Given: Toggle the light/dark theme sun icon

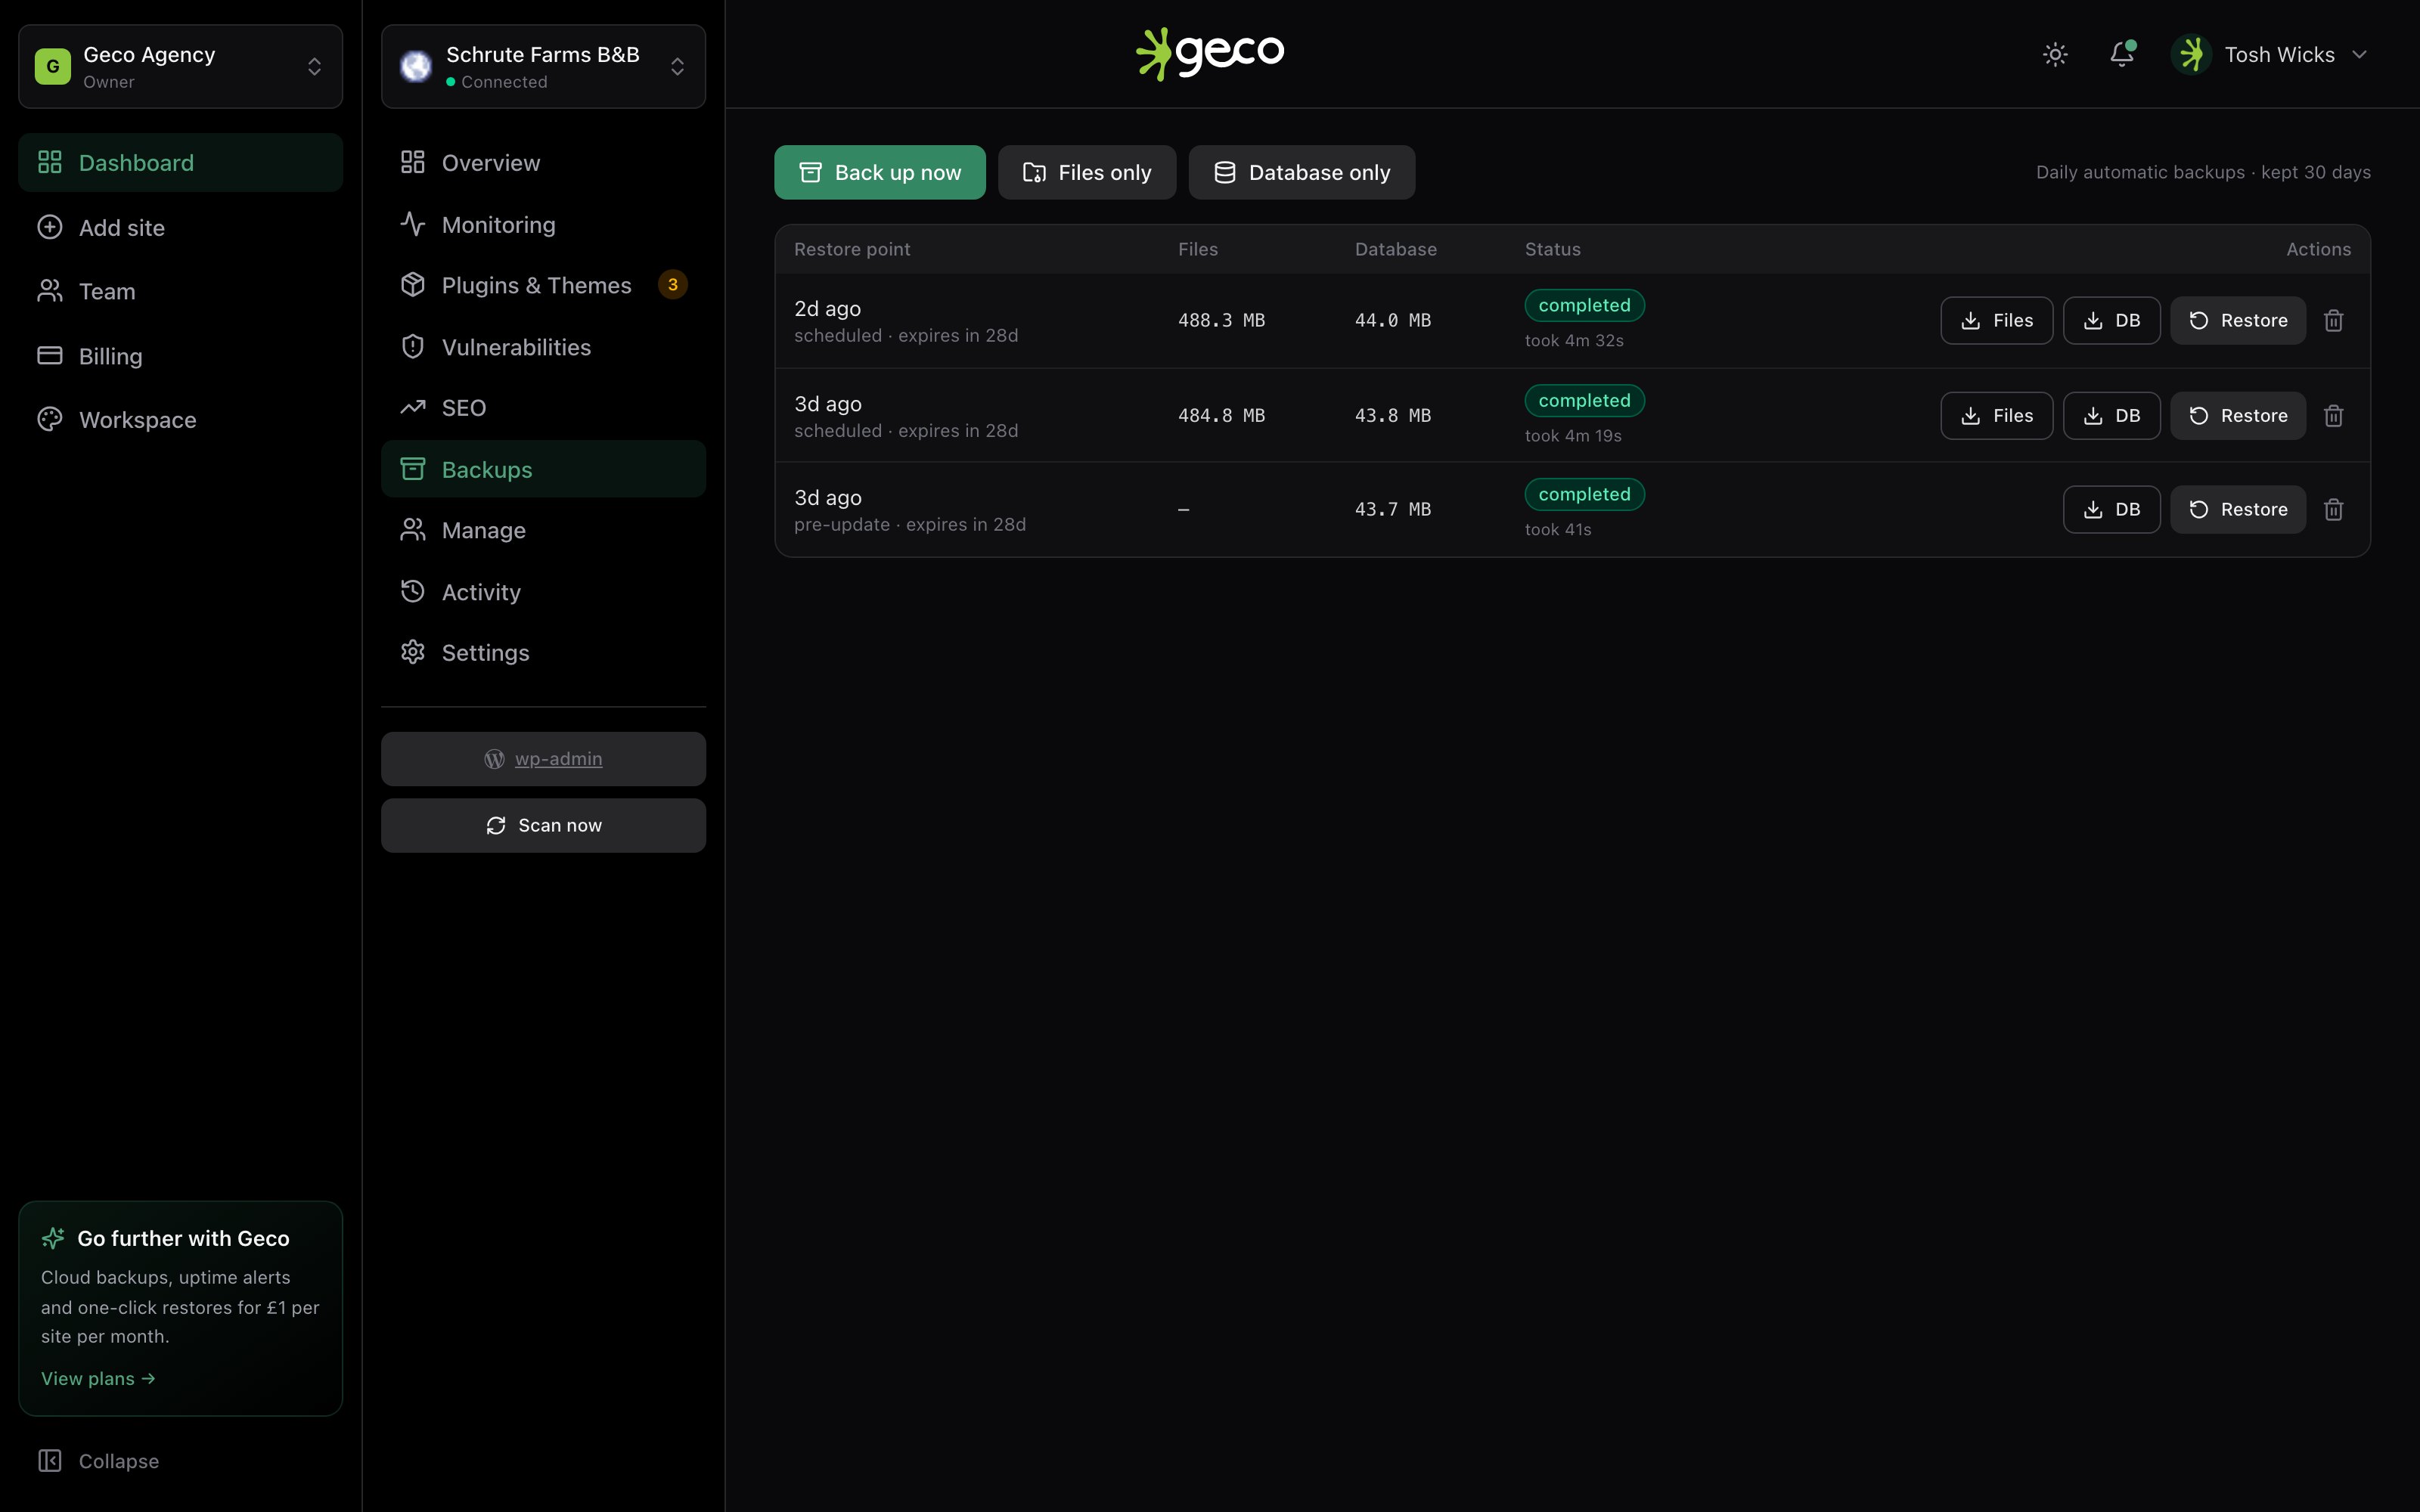Looking at the screenshot, I should coord(2055,54).
